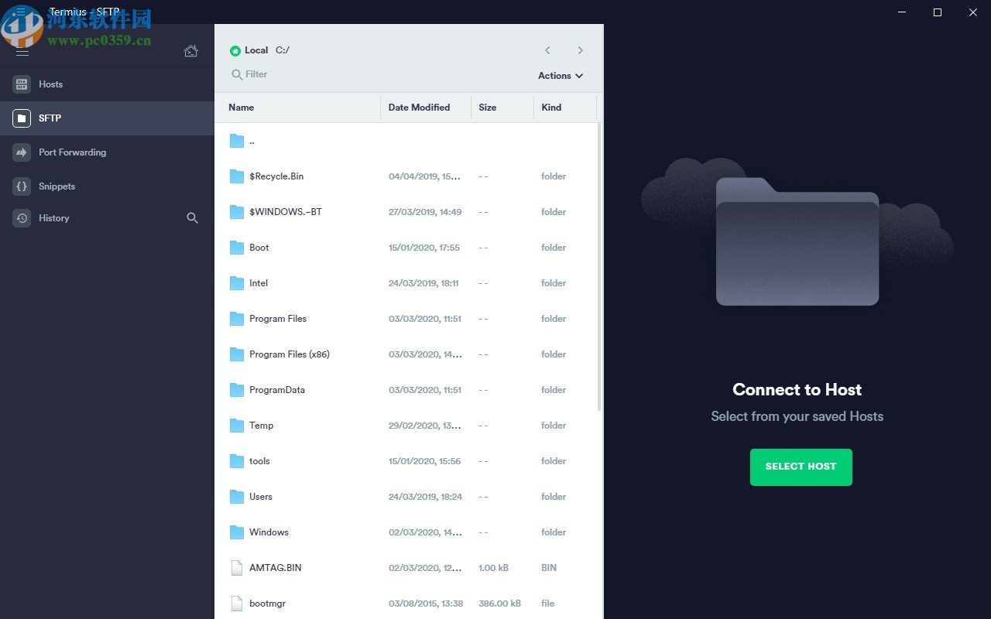Click the SFTP folder icon

point(22,118)
